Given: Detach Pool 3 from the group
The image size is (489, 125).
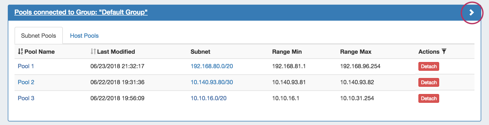Looking at the screenshot, I should click(x=429, y=98).
